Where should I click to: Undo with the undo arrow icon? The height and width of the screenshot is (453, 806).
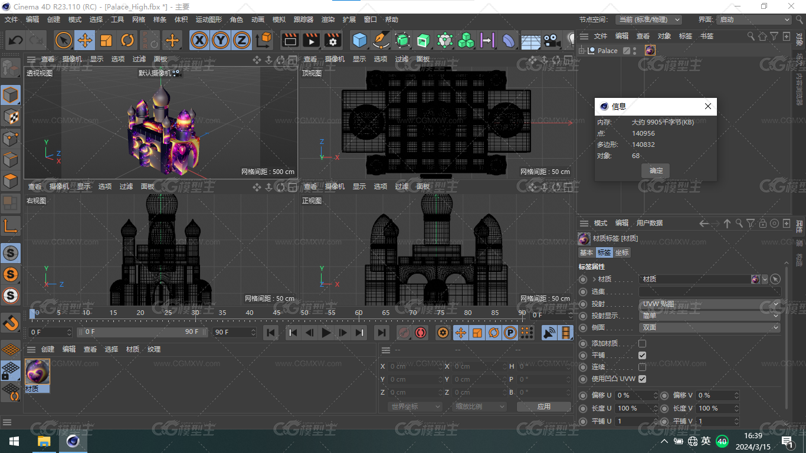(16, 40)
